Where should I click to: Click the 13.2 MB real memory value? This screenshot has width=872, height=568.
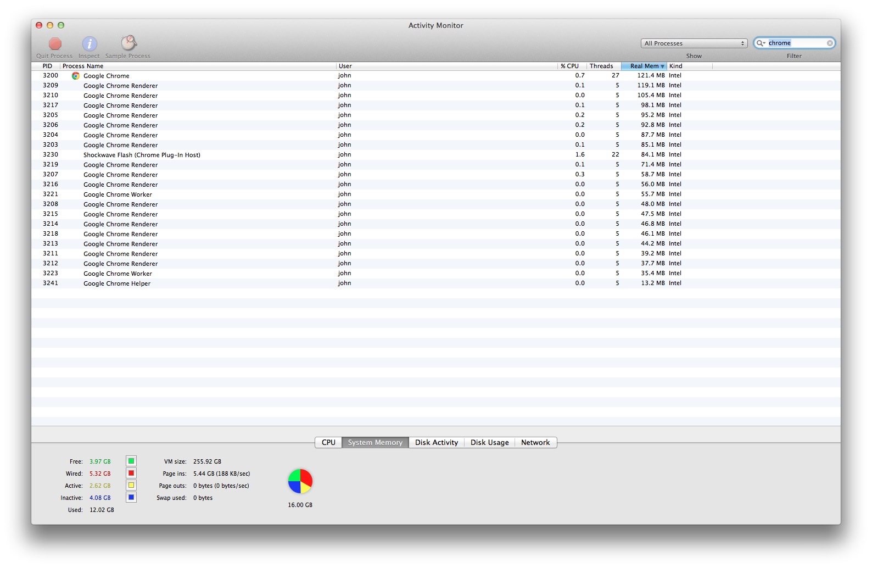coord(653,283)
